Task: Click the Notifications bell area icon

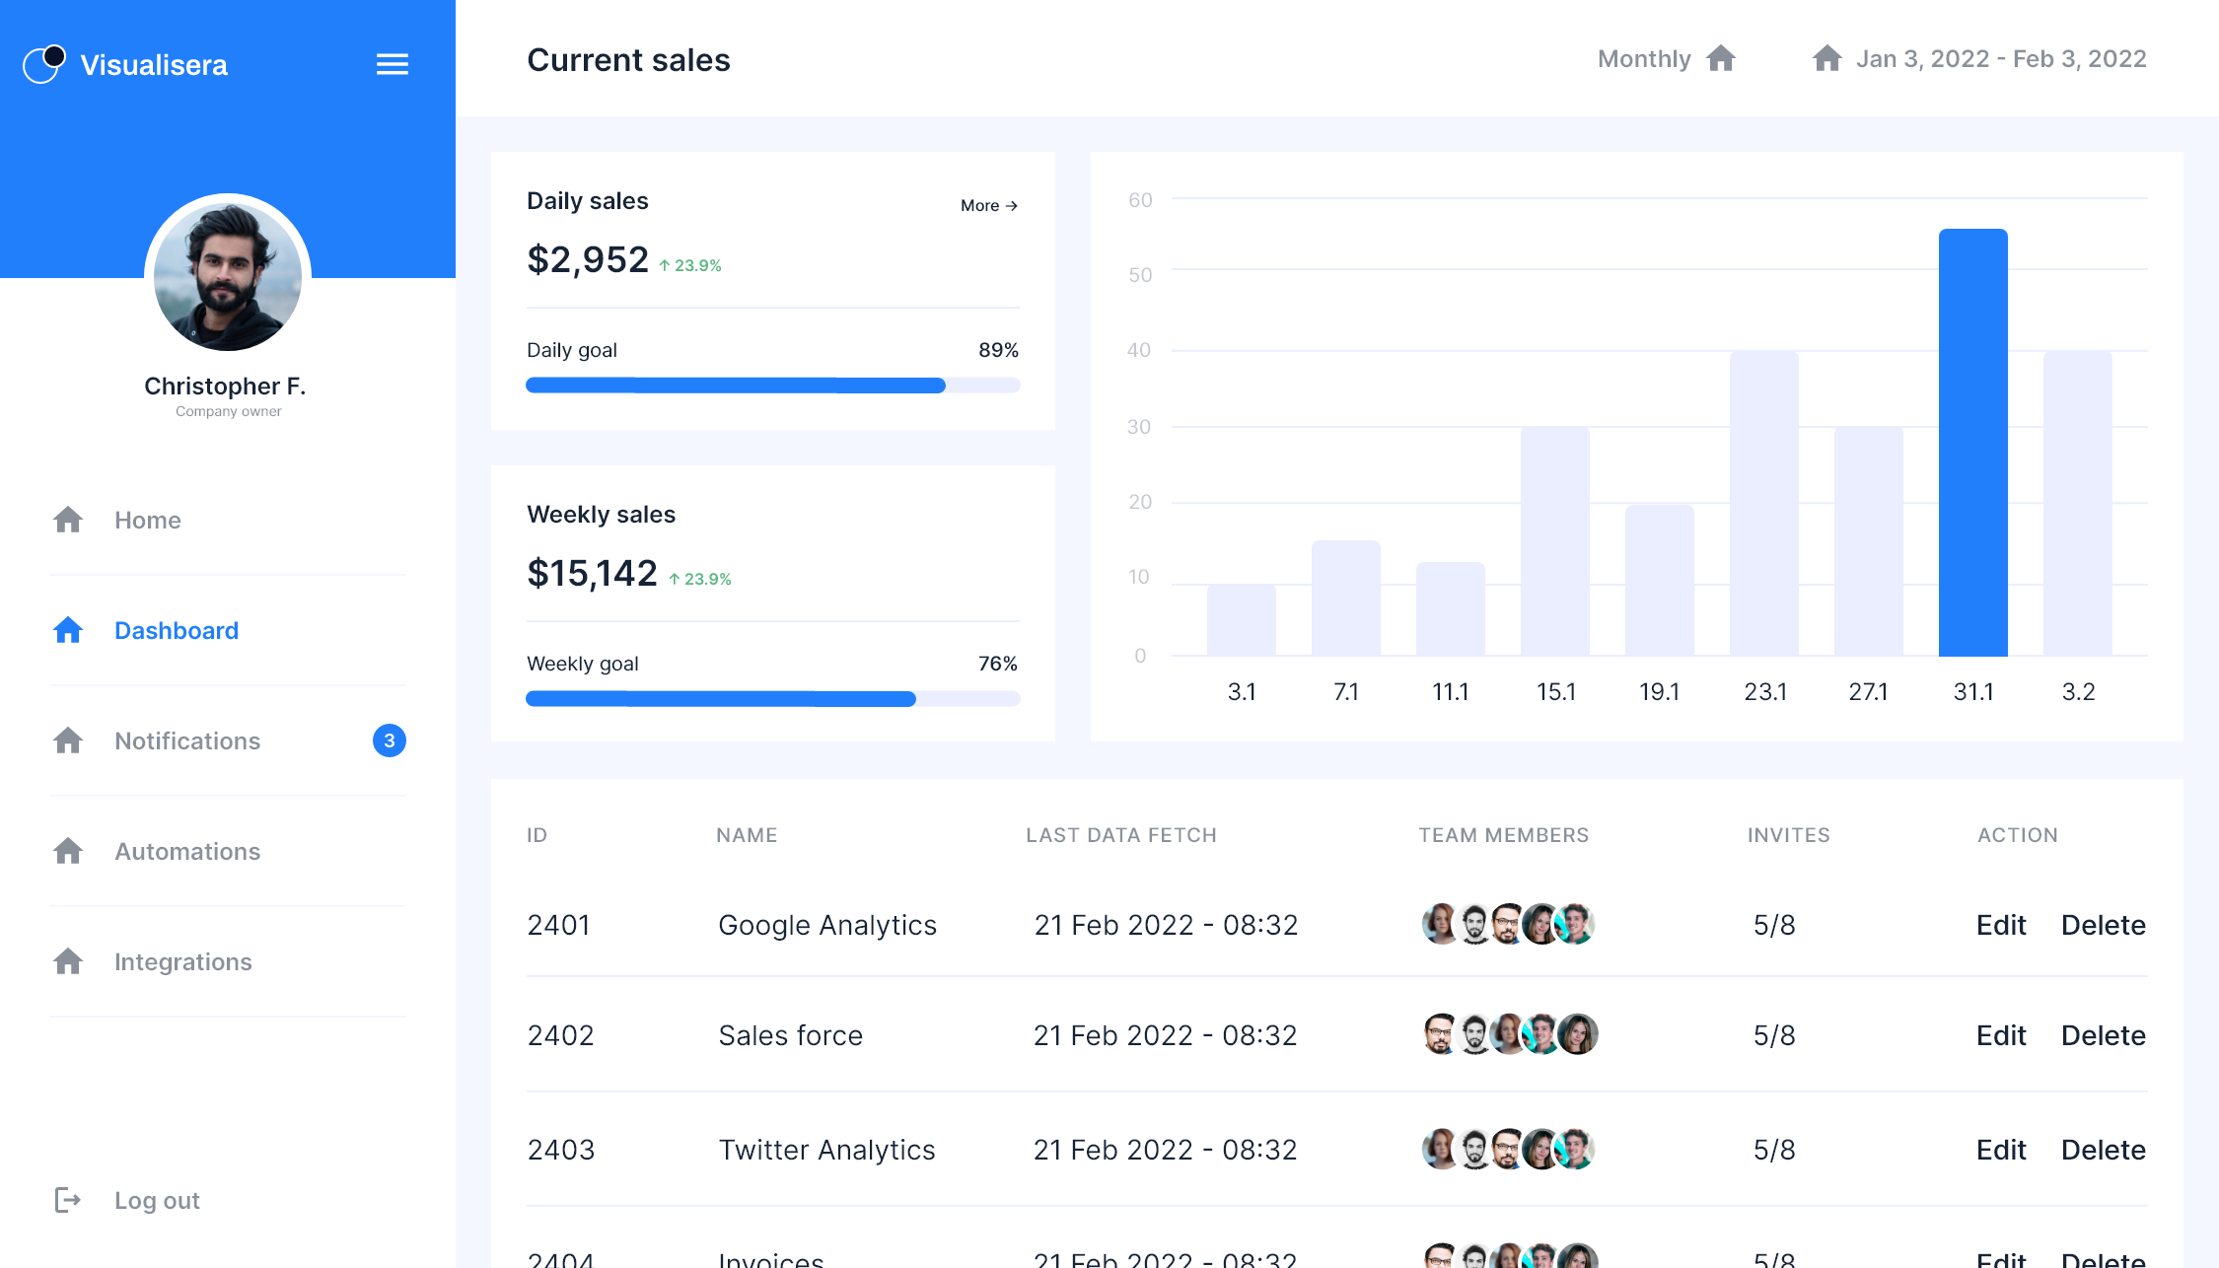Action: (x=68, y=740)
